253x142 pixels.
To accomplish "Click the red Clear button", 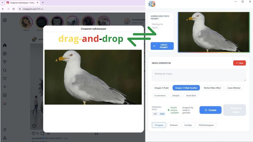I will [240, 63].
